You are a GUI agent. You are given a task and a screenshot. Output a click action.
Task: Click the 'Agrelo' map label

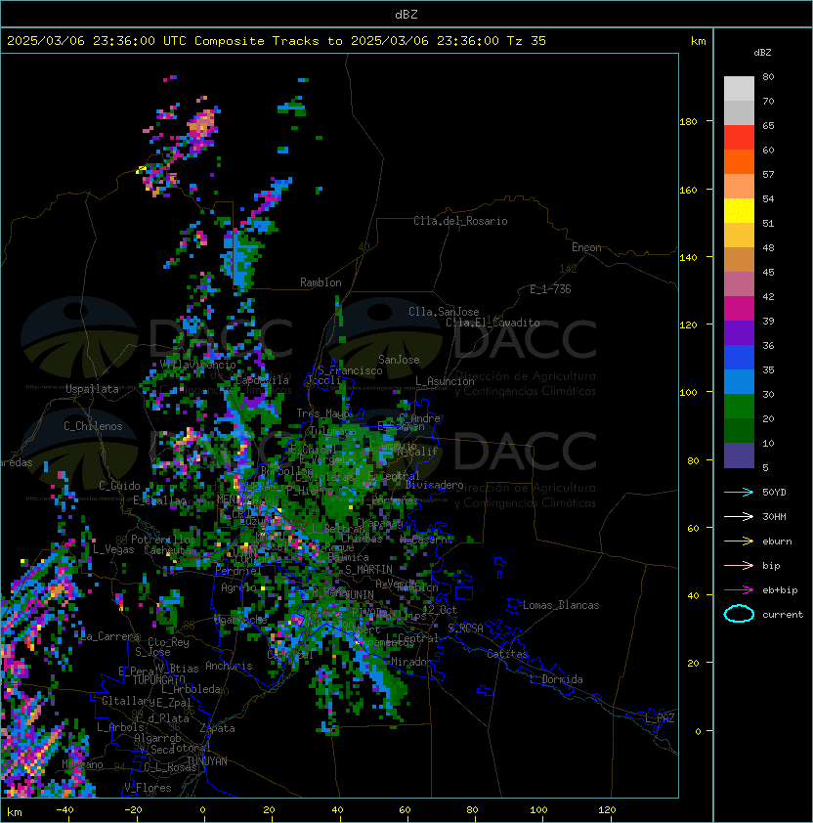[238, 587]
